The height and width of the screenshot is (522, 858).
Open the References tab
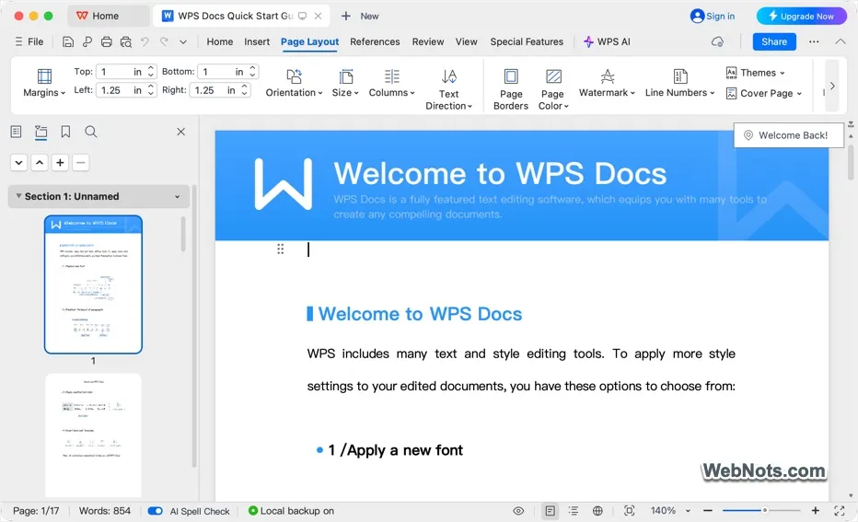pyautogui.click(x=375, y=41)
